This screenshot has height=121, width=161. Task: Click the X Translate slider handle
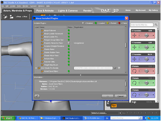(x=147, y=35)
